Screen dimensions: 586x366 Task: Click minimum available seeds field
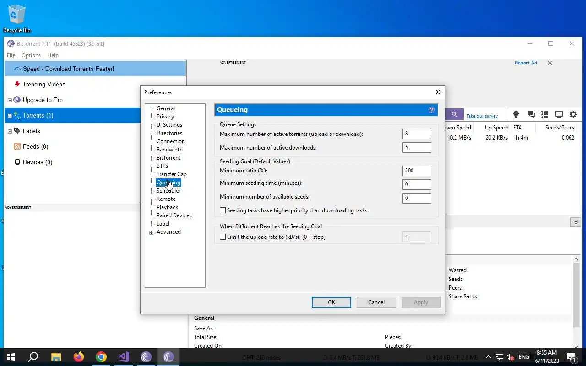pos(417,198)
